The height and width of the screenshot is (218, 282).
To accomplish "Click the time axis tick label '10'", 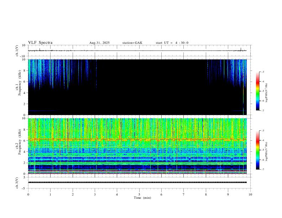I will coord(250,194).
